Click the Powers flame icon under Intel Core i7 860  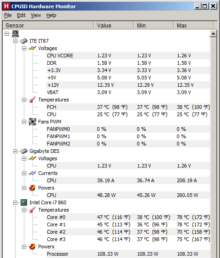coord(33,247)
